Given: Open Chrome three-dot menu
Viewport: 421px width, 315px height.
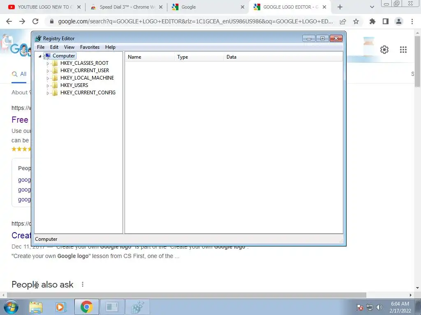Looking at the screenshot, I should pos(412,21).
